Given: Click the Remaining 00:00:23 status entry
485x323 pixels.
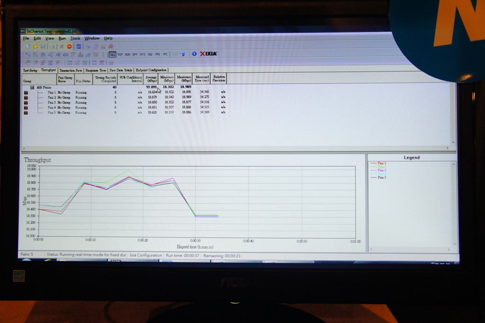Looking at the screenshot, I should [222, 256].
